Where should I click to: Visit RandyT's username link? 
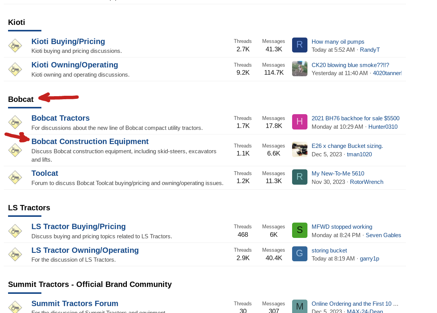370,50
